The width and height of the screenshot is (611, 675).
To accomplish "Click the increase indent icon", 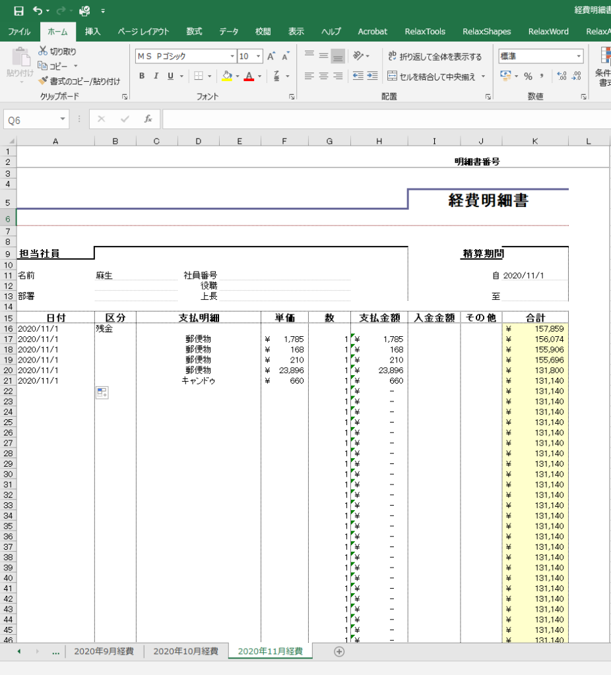I will (372, 76).
